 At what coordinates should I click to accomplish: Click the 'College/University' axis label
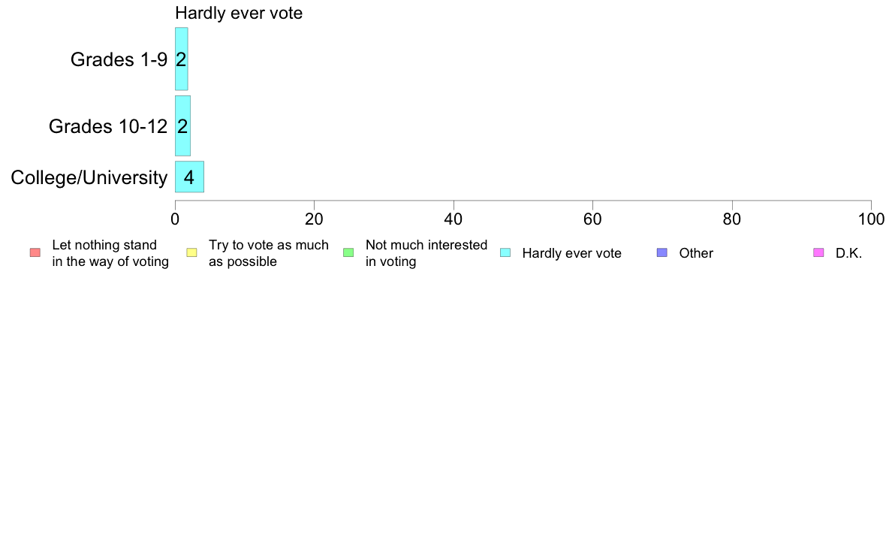coord(89,177)
